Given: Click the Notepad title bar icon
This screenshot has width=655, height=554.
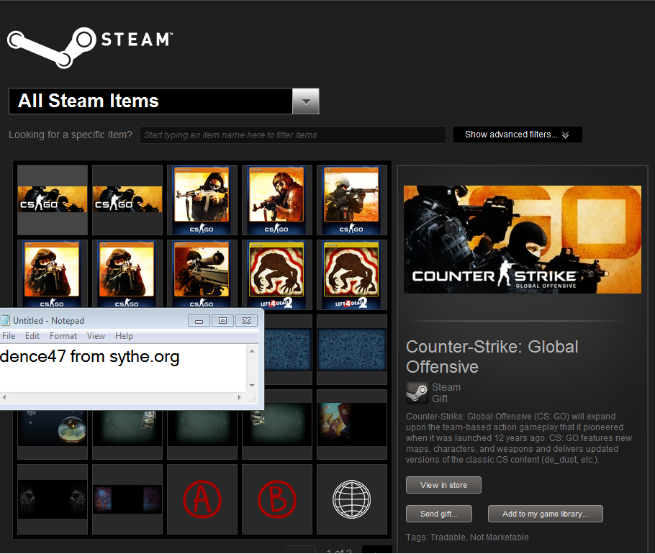Looking at the screenshot, I should [5, 320].
